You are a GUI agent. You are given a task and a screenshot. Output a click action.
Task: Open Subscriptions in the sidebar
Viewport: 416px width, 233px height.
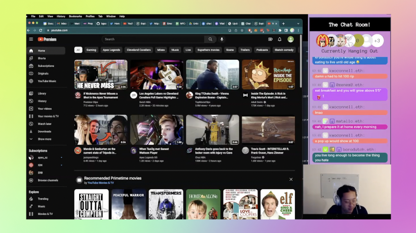click(46, 66)
